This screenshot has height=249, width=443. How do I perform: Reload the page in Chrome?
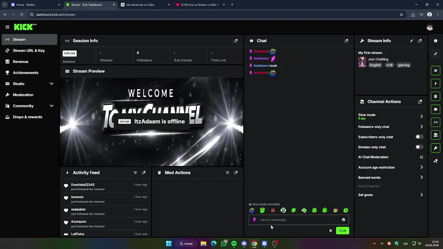point(21,15)
